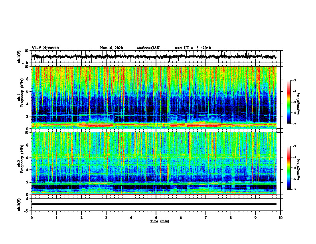Click the date label "Nov.16, 2020"
This screenshot has height=244, width=316.
pyautogui.click(x=111, y=48)
